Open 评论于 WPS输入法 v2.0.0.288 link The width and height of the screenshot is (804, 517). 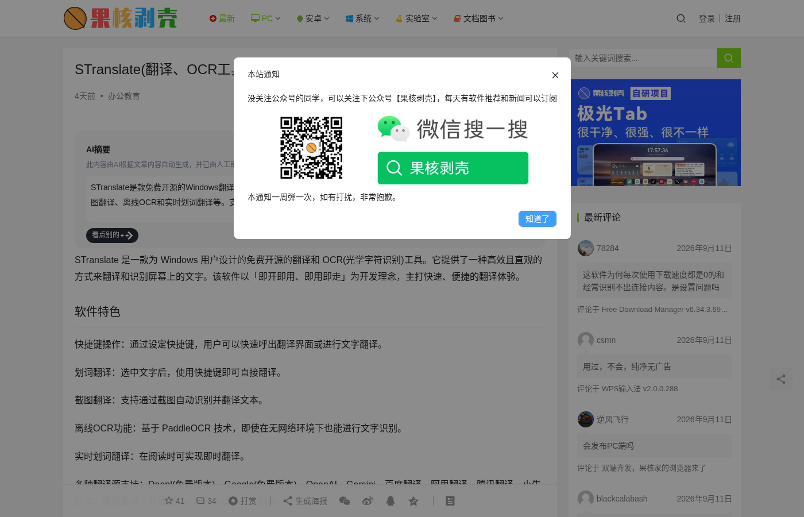[628, 389]
